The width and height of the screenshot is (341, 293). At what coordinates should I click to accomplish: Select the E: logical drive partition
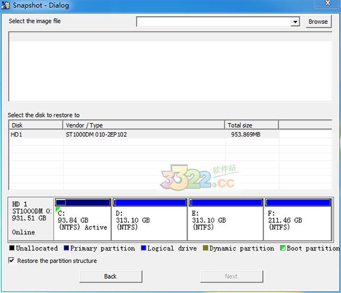[226, 219]
